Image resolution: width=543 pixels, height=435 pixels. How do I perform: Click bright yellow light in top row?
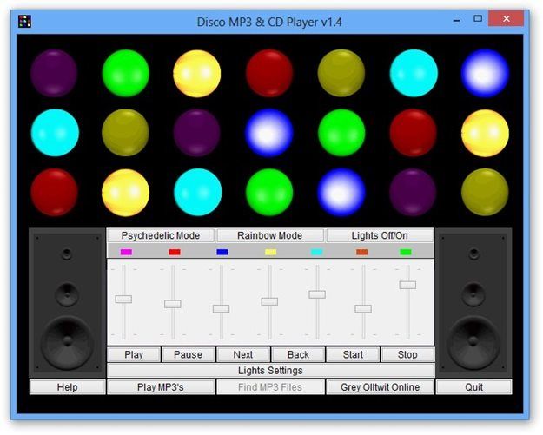pos(197,73)
